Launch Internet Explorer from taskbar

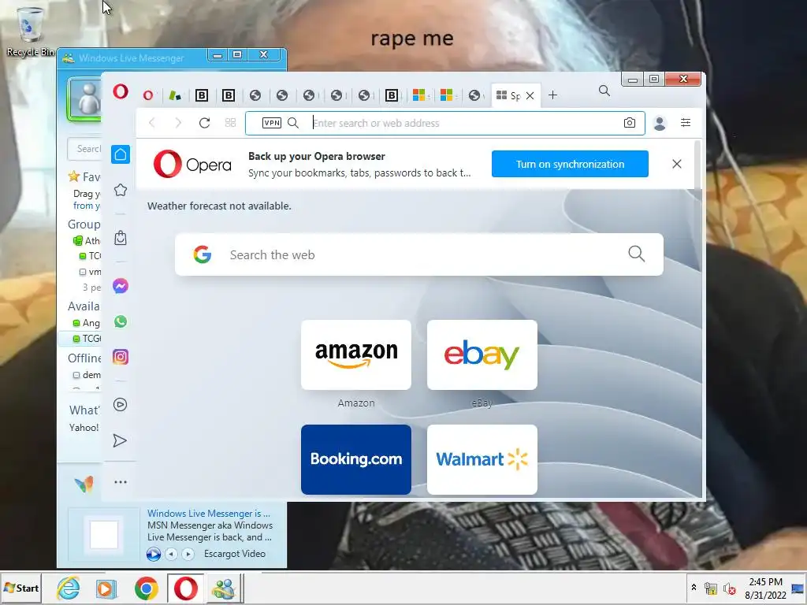pyautogui.click(x=68, y=588)
